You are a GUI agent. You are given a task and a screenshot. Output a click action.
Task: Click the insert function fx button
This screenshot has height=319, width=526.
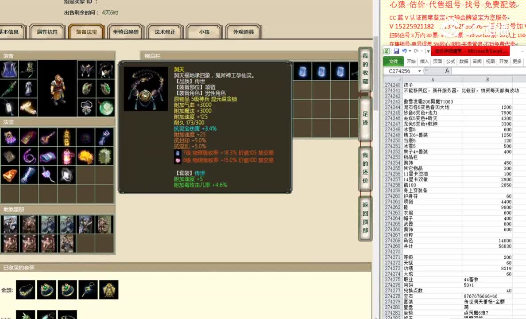pos(447,71)
